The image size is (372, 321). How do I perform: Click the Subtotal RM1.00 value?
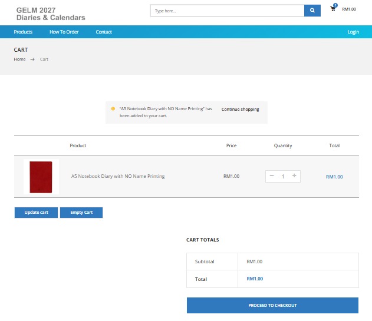click(x=254, y=262)
